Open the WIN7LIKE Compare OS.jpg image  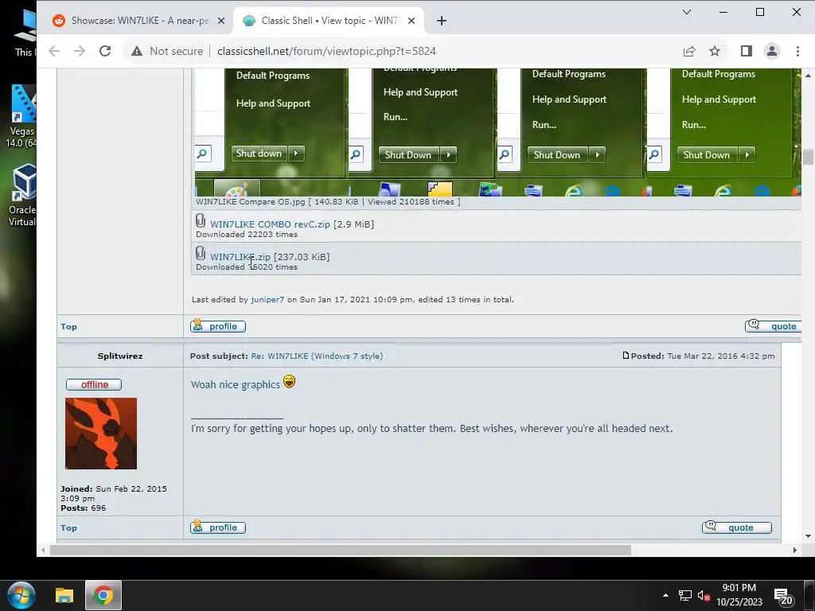[498, 132]
